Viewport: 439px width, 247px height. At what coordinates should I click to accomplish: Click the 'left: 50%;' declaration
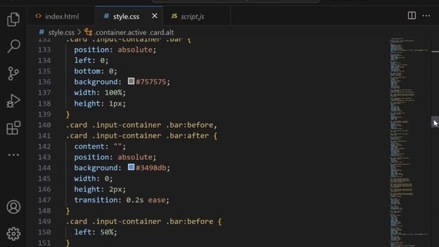pyautogui.click(x=95, y=232)
